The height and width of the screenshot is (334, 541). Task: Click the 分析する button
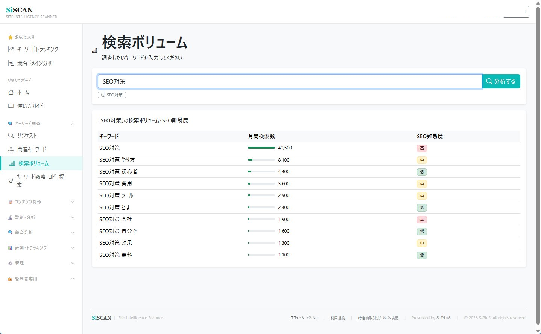pos(501,81)
